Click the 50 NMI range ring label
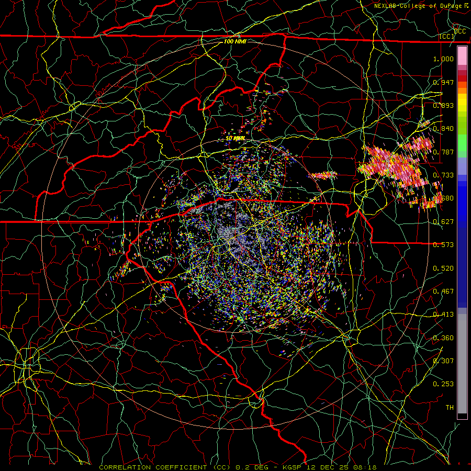This screenshot has height=471, width=471. pyautogui.click(x=235, y=139)
